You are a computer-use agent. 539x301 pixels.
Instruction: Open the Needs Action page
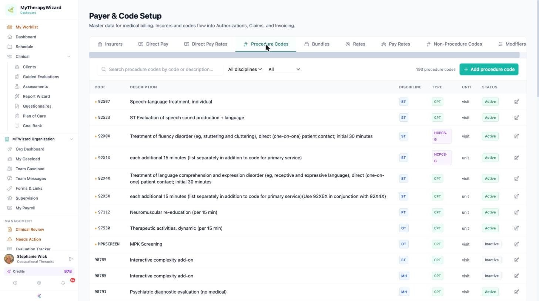coord(28,239)
